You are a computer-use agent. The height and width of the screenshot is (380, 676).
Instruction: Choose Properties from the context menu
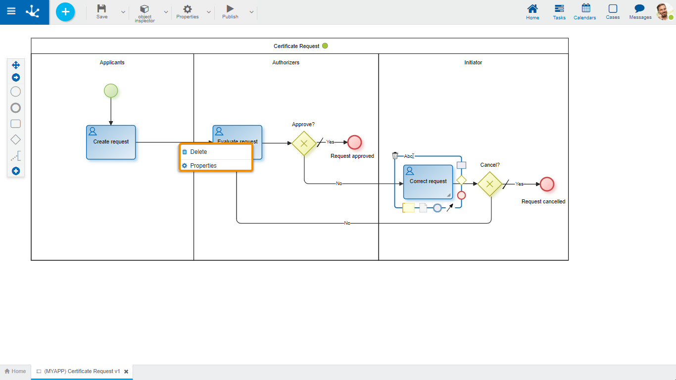click(203, 166)
